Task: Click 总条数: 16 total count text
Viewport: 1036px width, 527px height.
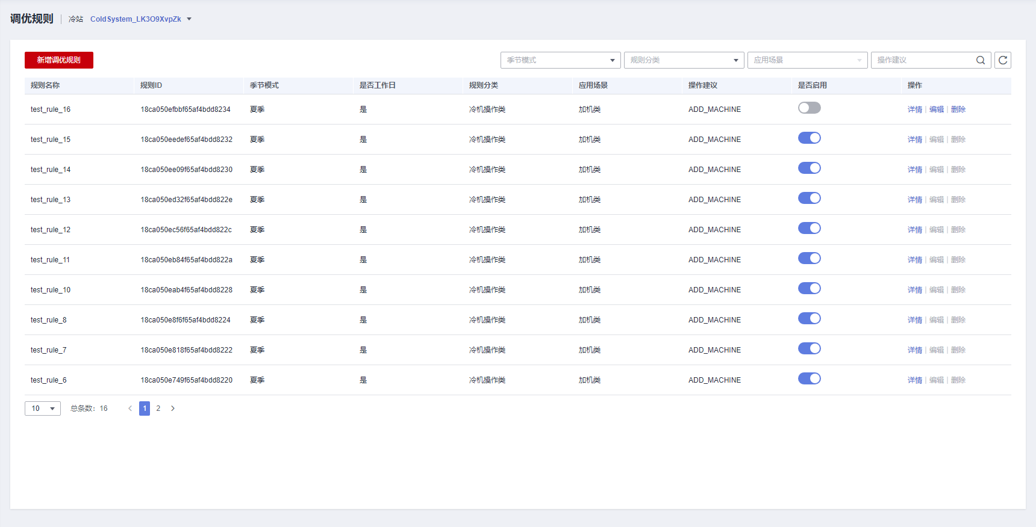Action: click(89, 408)
